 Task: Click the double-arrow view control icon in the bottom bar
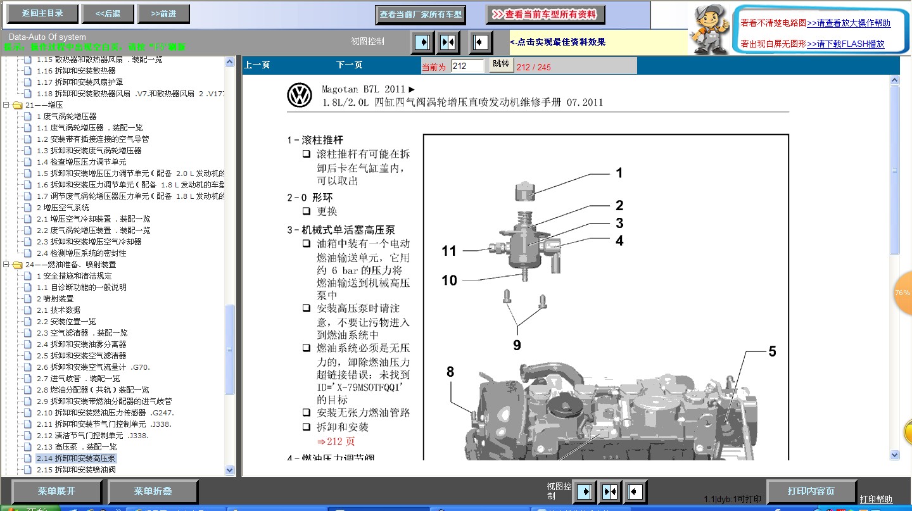(x=609, y=491)
